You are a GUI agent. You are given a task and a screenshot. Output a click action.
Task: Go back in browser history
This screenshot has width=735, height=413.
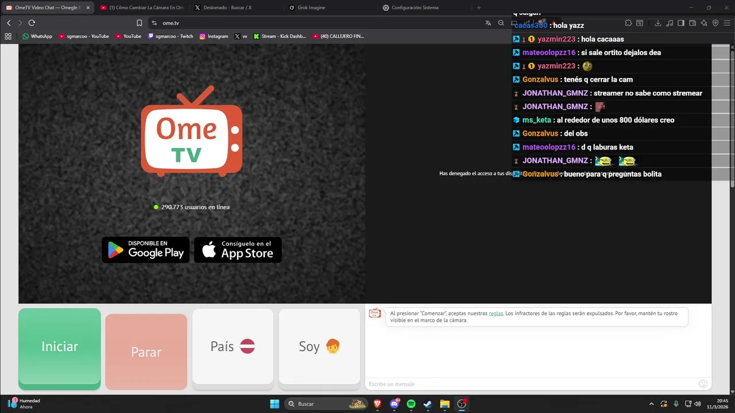(9, 23)
